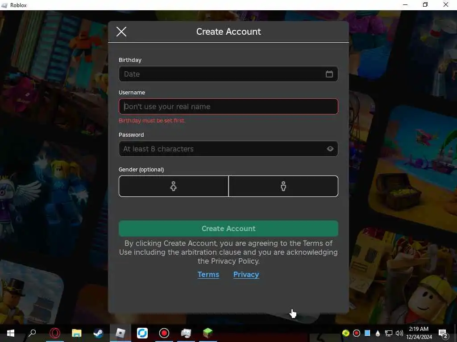This screenshot has height=342, width=457.
Task: Open the notification center icon
Action: [443, 333]
